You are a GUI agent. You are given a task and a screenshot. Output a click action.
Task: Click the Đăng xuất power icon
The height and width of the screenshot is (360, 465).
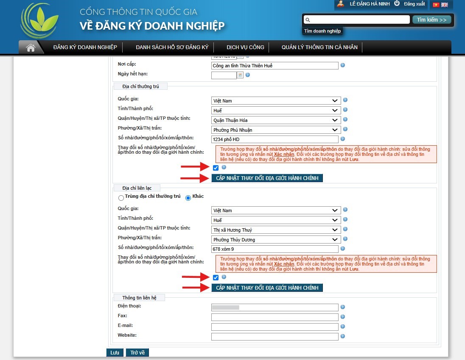[397, 3]
